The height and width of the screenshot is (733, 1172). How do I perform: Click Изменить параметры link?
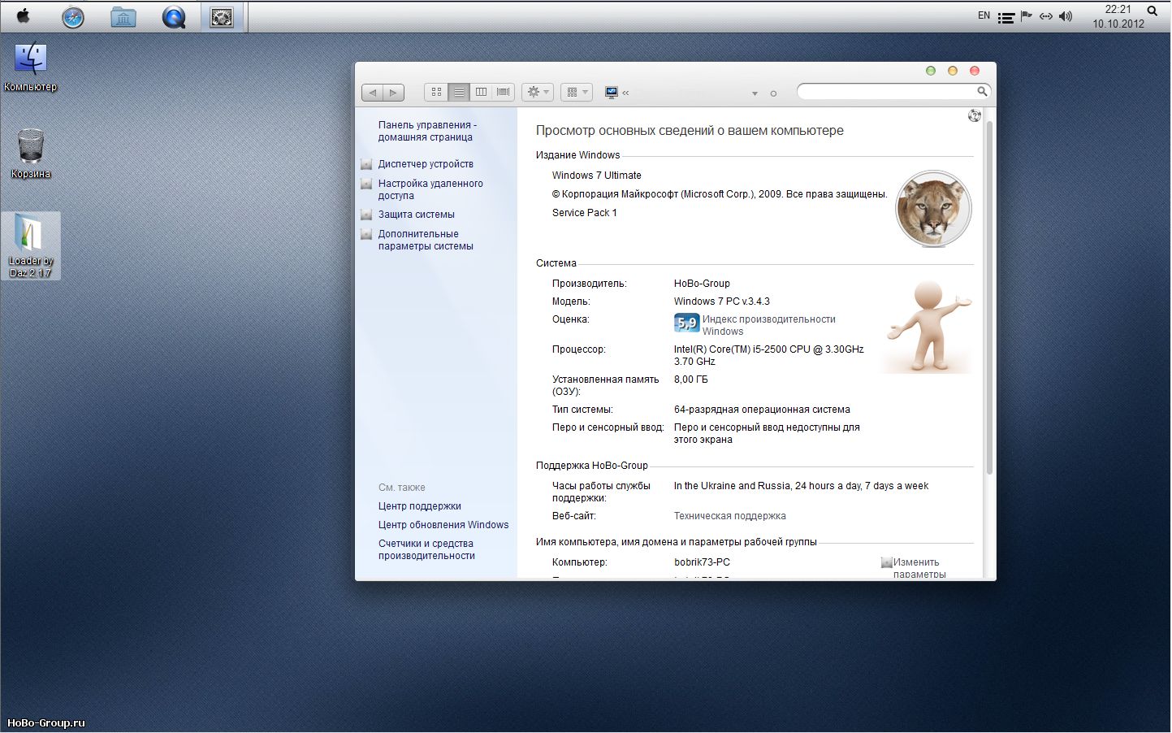(x=919, y=568)
